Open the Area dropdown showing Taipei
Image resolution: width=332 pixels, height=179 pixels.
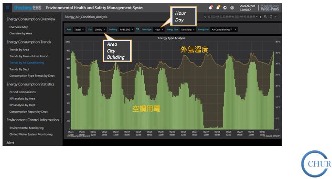click(79, 30)
